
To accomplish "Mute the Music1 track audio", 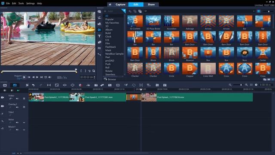I will [x=17, y=130].
